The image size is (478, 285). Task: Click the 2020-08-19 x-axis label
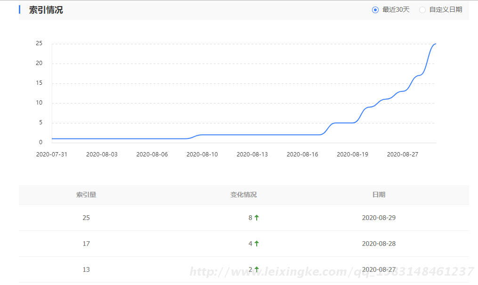tap(352, 154)
